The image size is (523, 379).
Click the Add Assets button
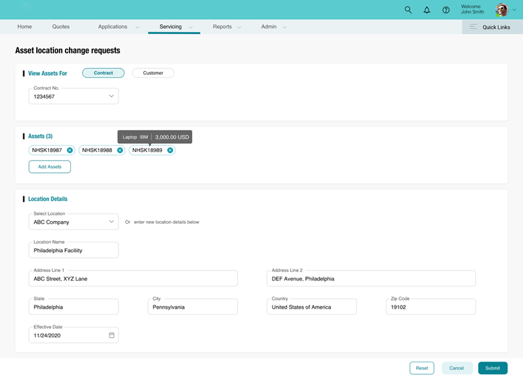[x=50, y=167]
